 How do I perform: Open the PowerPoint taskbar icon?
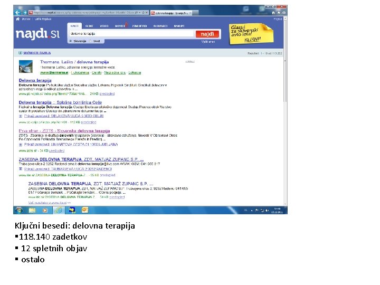[85, 210]
